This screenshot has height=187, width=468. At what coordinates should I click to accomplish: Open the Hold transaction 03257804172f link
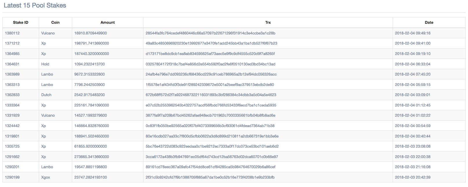[210, 64]
